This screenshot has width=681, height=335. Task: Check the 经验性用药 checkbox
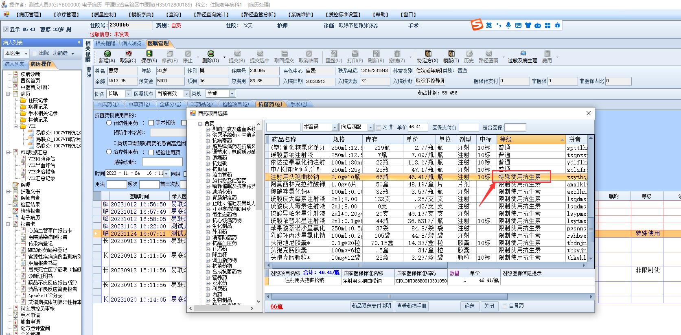click(x=151, y=152)
